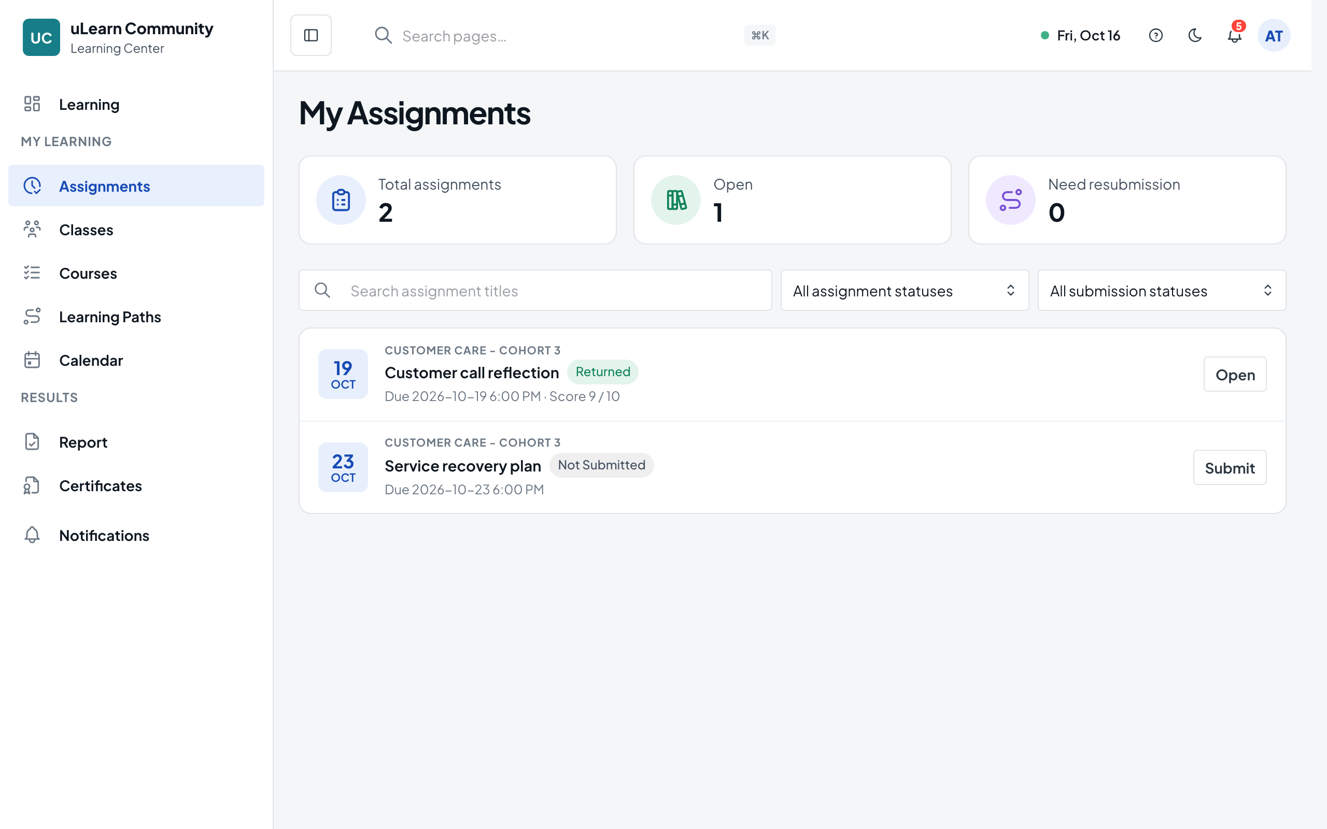The height and width of the screenshot is (829, 1327).
Task: Go to Notifications in the sidebar
Action: pyautogui.click(x=136, y=535)
